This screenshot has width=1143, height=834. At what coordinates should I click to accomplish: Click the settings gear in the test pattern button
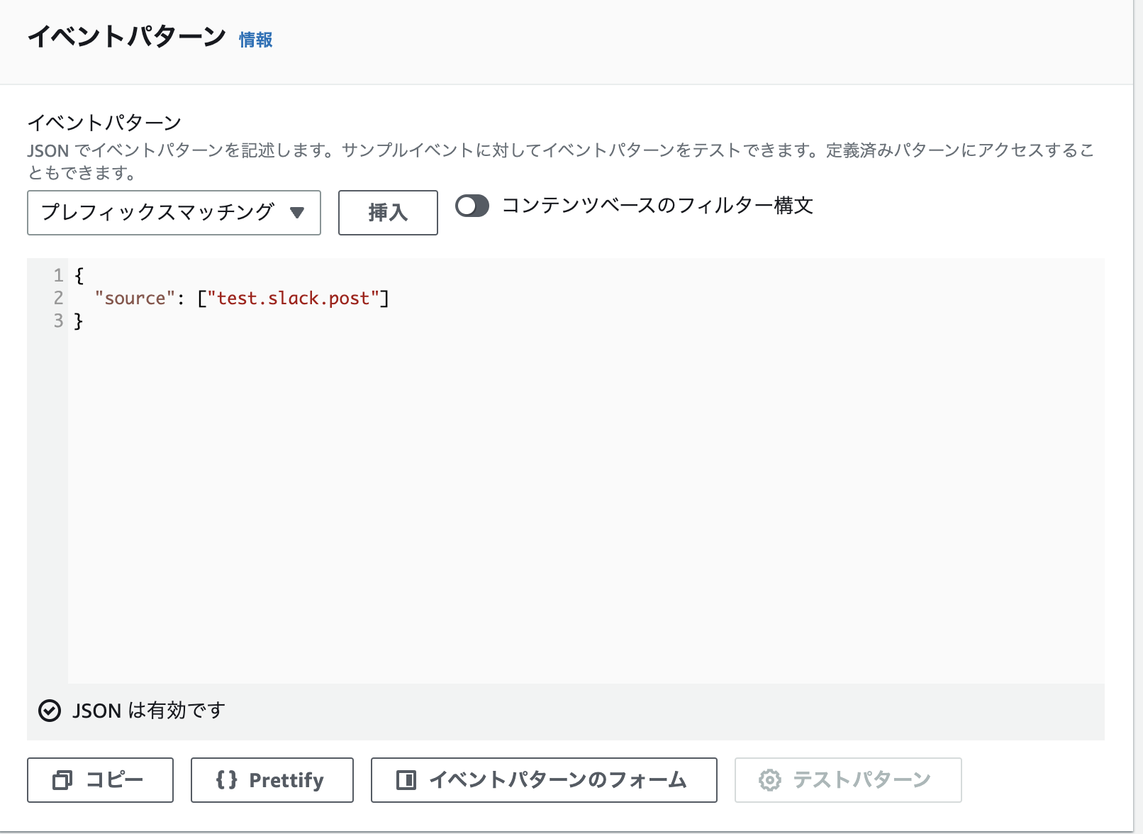coord(771,780)
